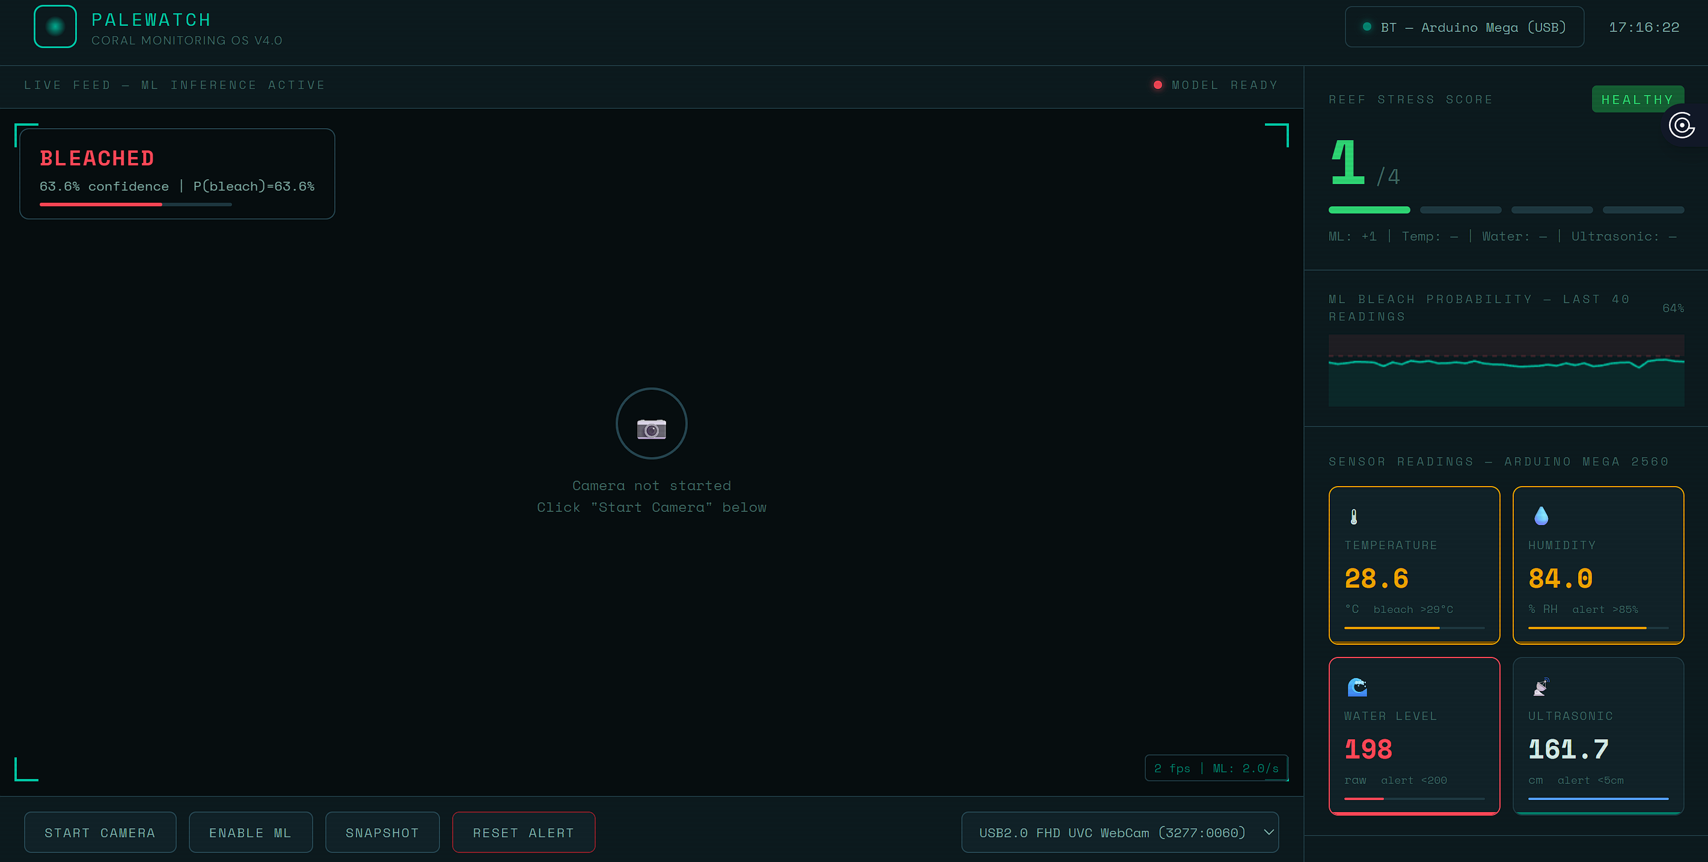1708x862 pixels.
Task: Click the Bleached confidence progress bar
Action: point(135,205)
